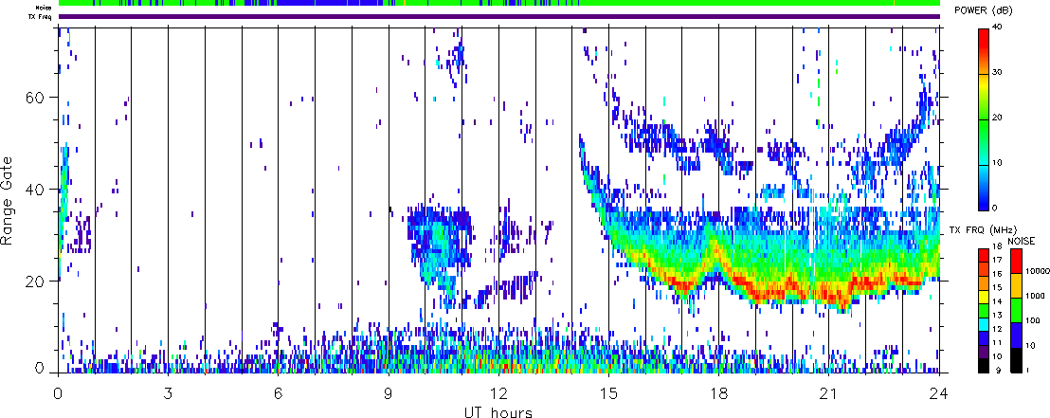Click the small "TX Freq" strip label at top left
This screenshot has height=418, width=1050.
pos(42,16)
